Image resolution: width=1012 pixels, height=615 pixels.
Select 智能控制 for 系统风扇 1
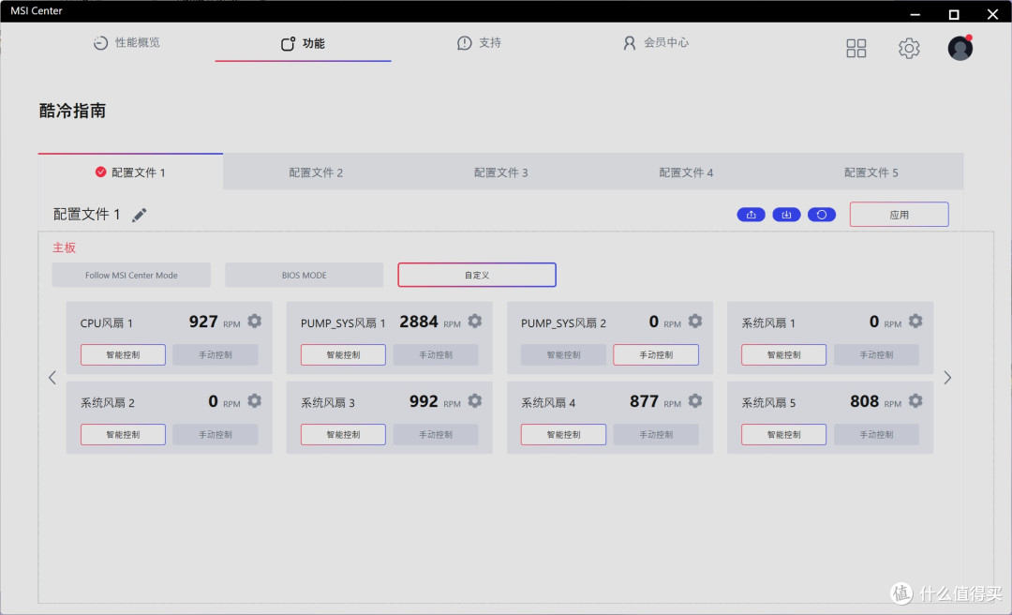(x=783, y=354)
